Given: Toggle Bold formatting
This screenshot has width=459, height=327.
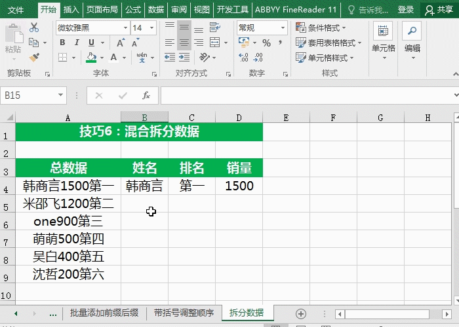Looking at the screenshot, I should tap(62, 43).
